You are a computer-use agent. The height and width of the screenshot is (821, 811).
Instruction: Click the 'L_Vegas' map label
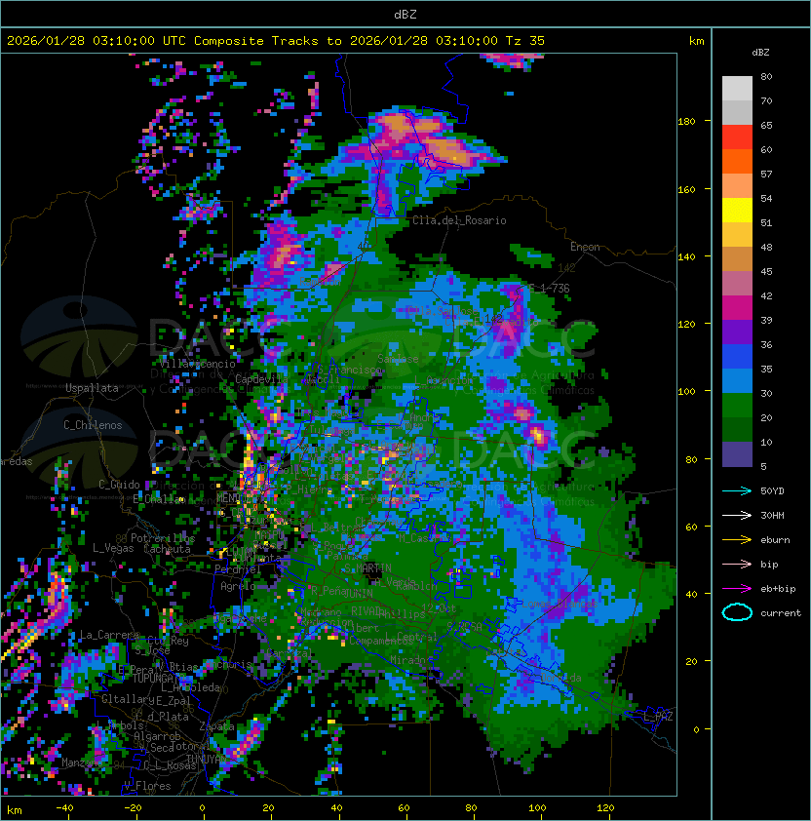113,548
